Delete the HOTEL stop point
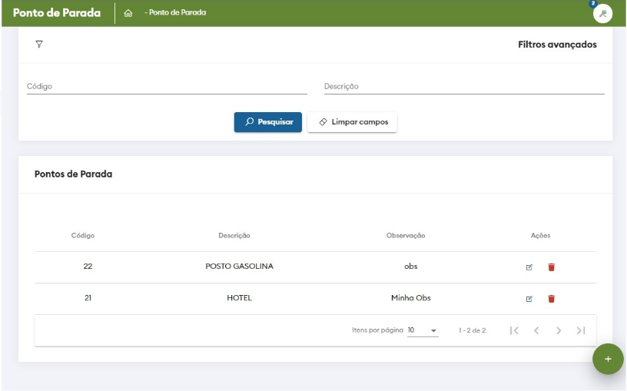 [551, 299]
